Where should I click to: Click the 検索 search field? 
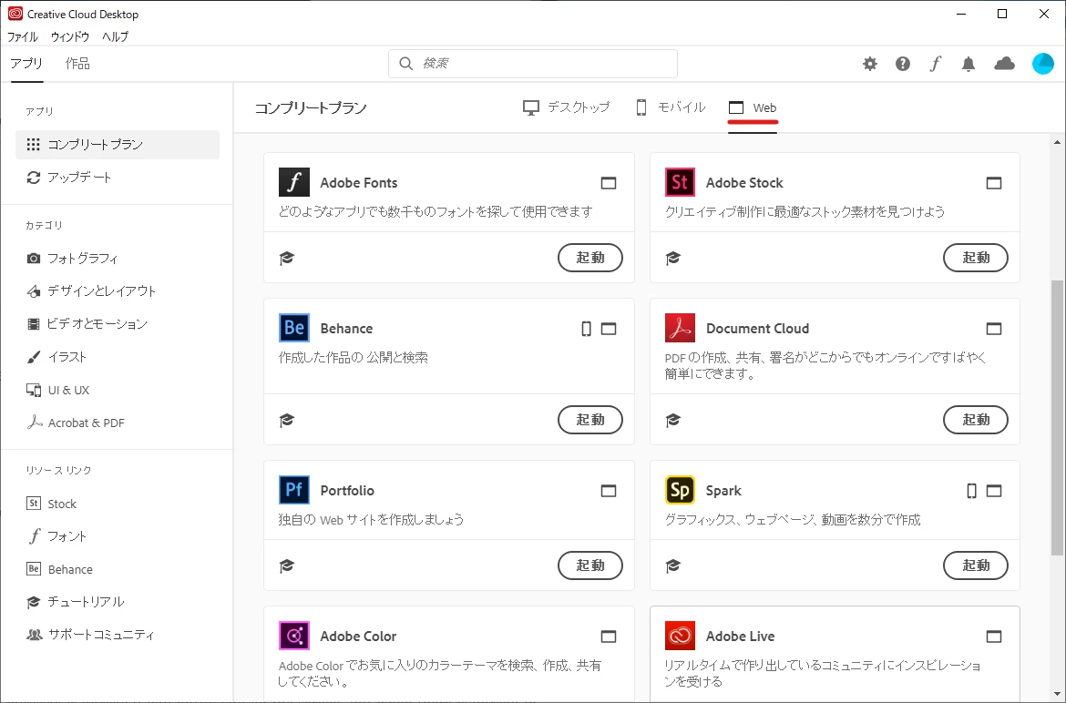click(x=533, y=64)
